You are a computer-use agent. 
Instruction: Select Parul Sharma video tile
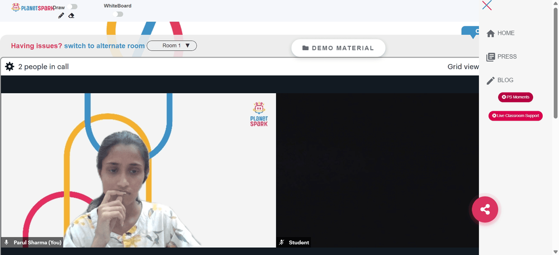(x=138, y=170)
